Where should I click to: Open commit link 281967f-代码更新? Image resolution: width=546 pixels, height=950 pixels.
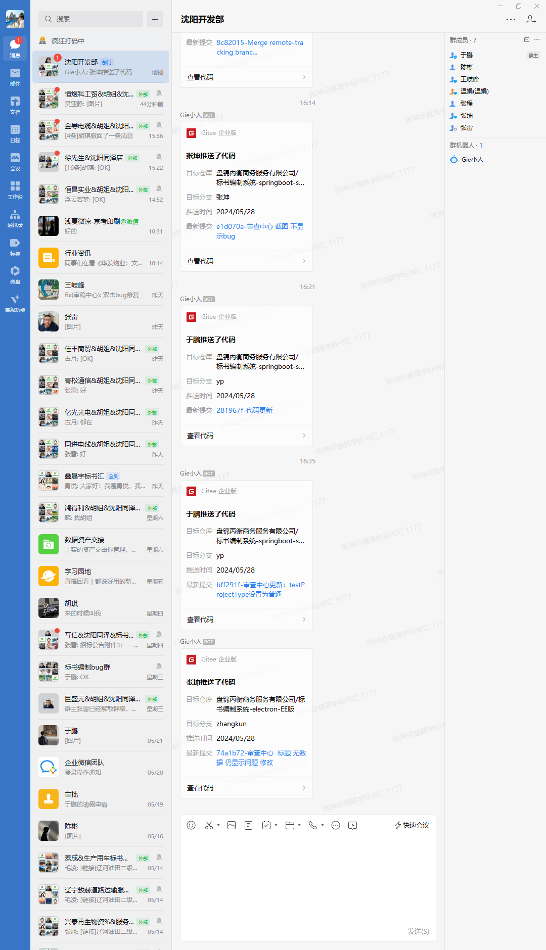click(x=245, y=410)
